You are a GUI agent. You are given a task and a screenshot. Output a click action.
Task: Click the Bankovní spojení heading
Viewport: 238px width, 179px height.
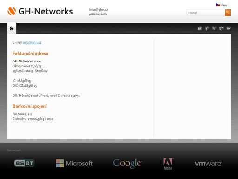click(x=30, y=106)
